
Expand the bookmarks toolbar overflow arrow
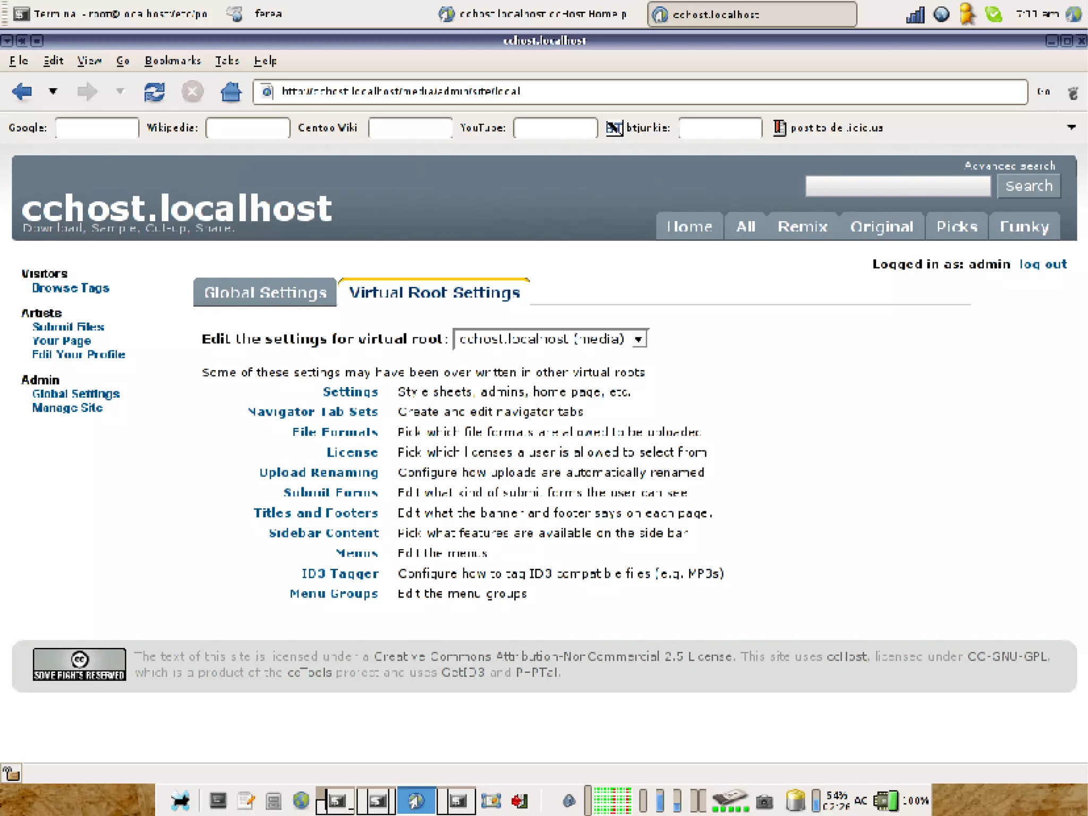1071,128
